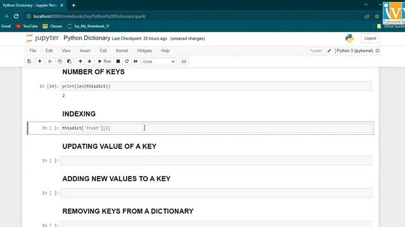The image size is (405, 227).
Task: Open Ivy_My_Notebook_1/ bookmark
Action: [x=89, y=26]
